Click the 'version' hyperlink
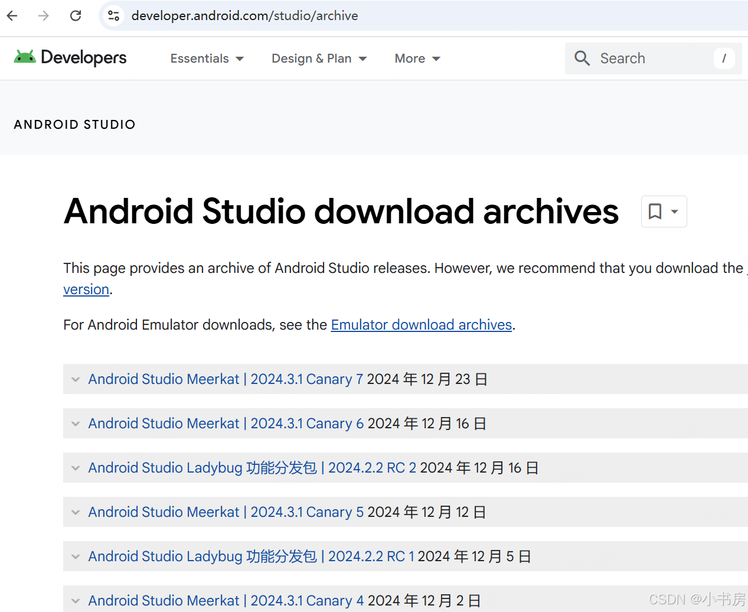The image size is (748, 612). [86, 289]
